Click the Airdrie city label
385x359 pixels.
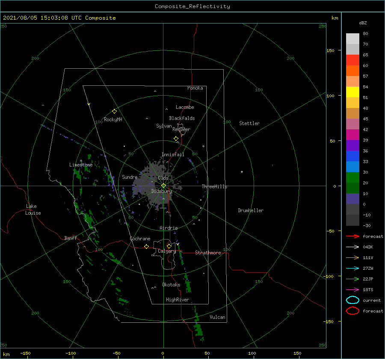click(169, 228)
